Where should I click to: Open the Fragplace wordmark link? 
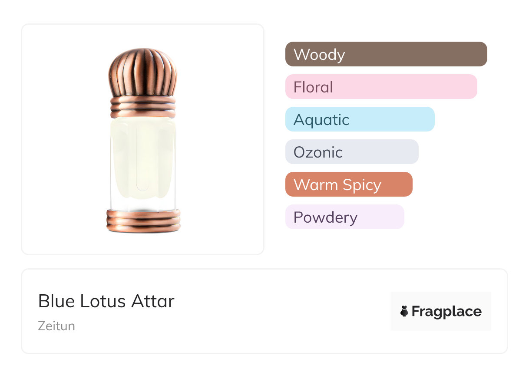pyautogui.click(x=446, y=312)
